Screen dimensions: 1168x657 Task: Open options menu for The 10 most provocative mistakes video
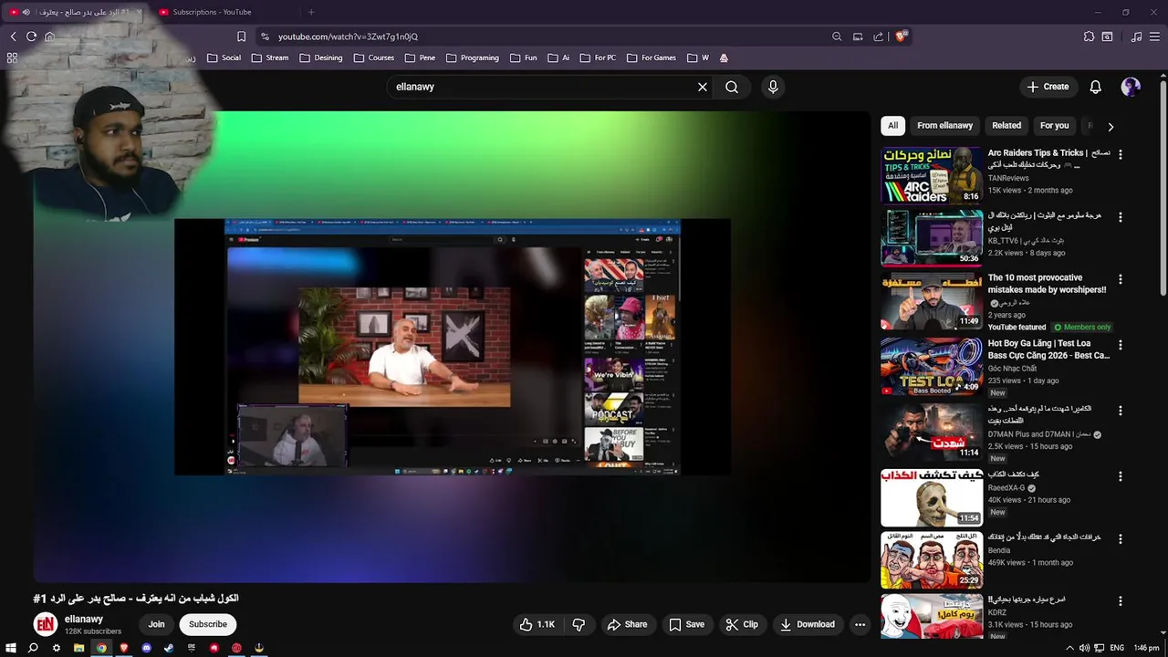[1121, 279]
